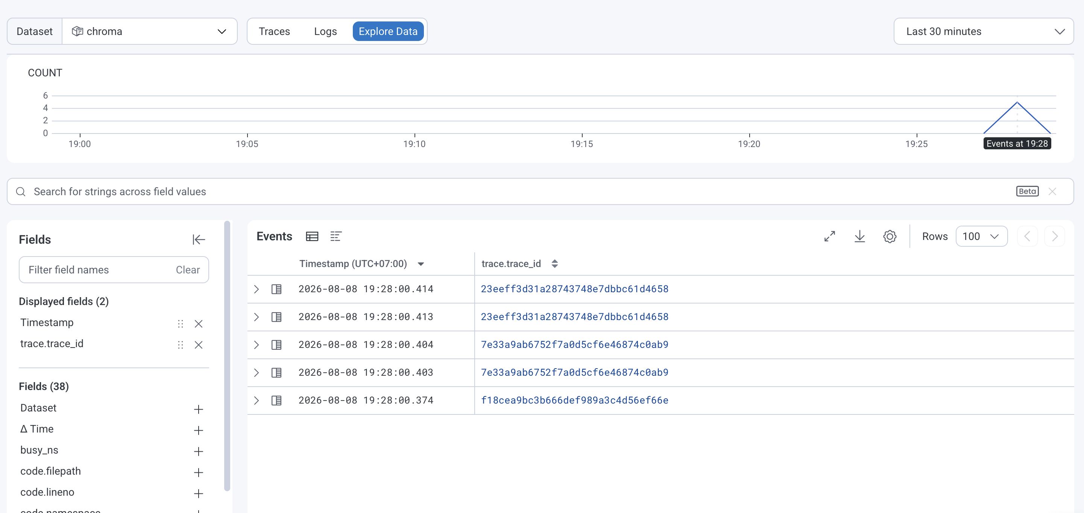Select the Explore Data tab

(388, 31)
